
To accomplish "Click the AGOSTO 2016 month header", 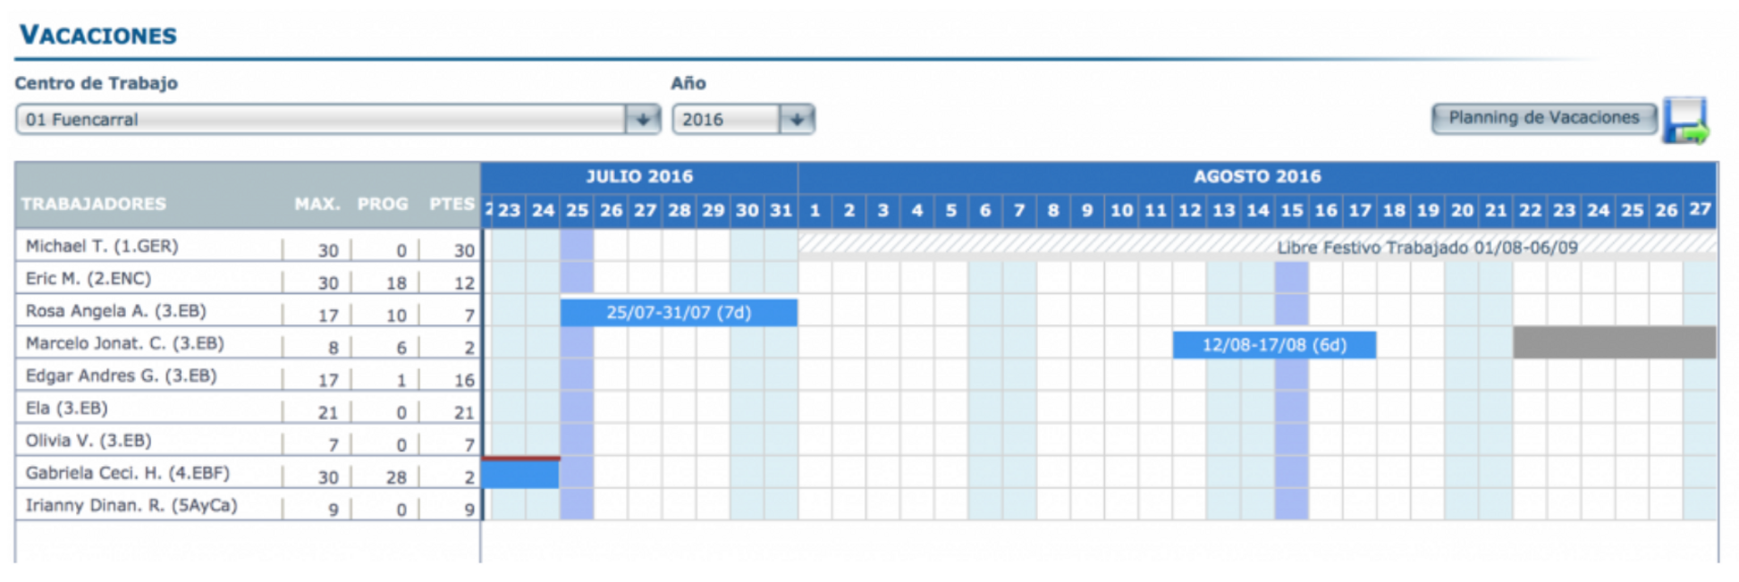I will coord(1256,177).
